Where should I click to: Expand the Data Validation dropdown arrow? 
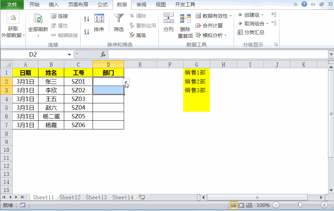pos(230,16)
